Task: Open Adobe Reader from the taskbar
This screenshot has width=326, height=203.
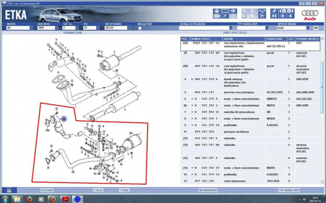Action: tap(66, 199)
